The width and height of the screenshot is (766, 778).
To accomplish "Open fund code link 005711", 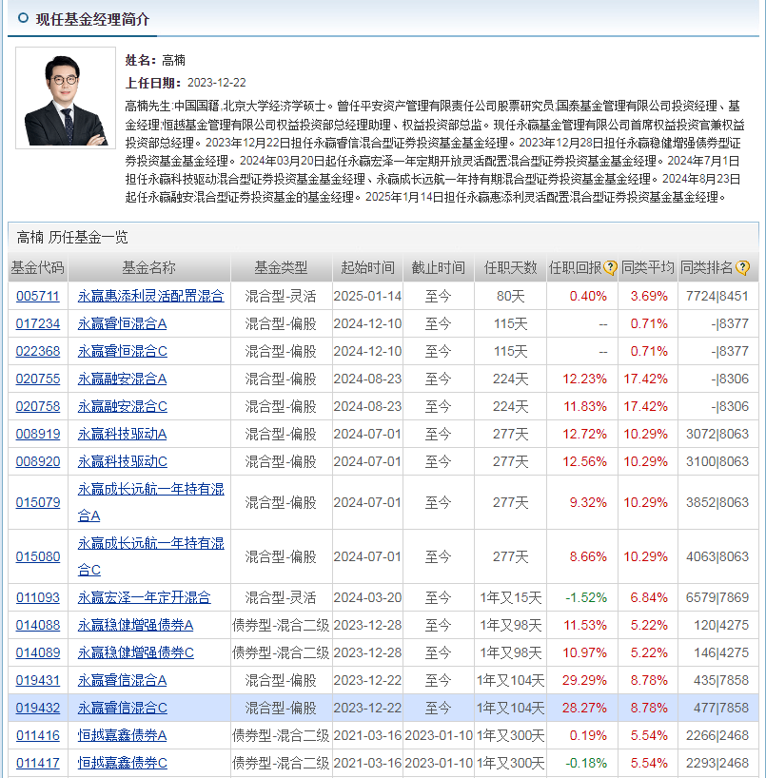I will (x=38, y=296).
